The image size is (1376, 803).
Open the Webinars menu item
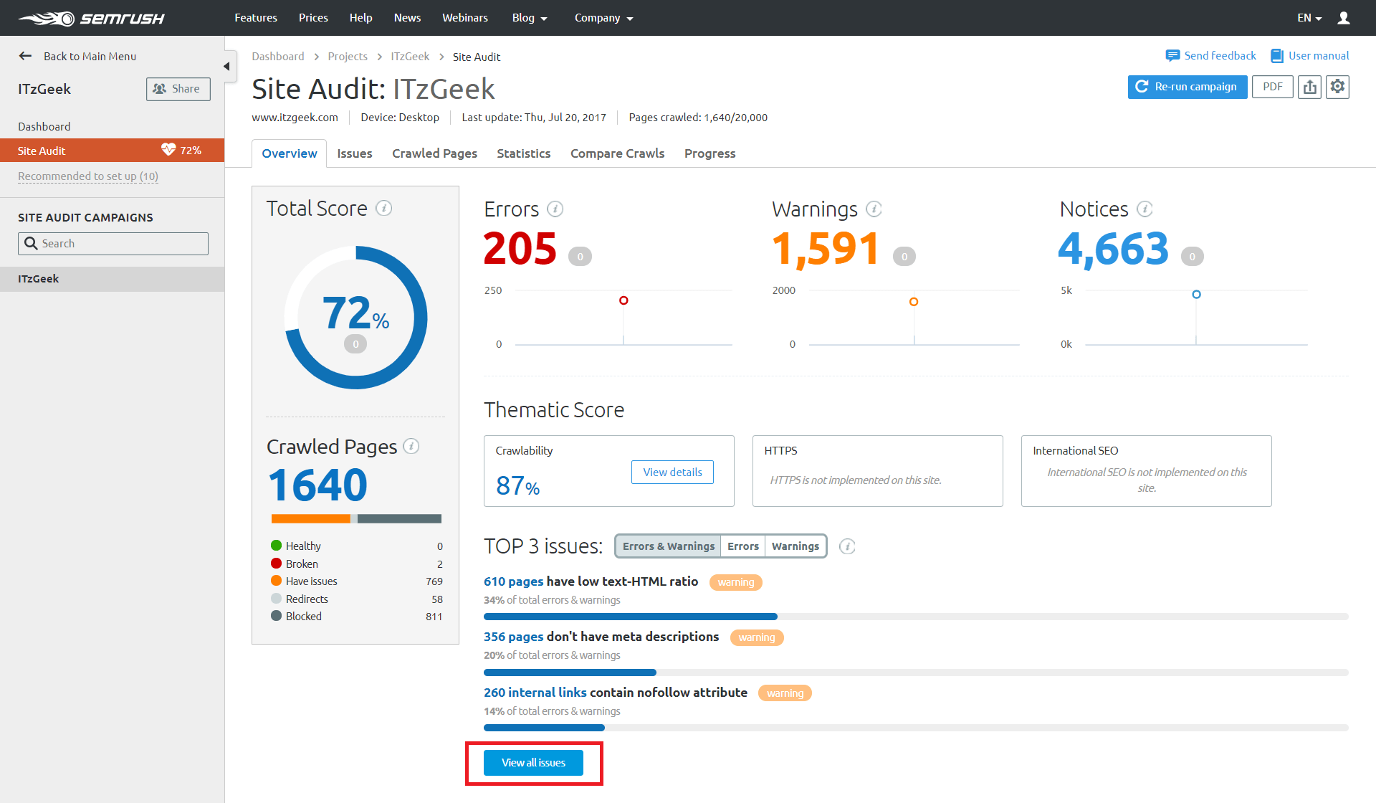click(x=465, y=18)
